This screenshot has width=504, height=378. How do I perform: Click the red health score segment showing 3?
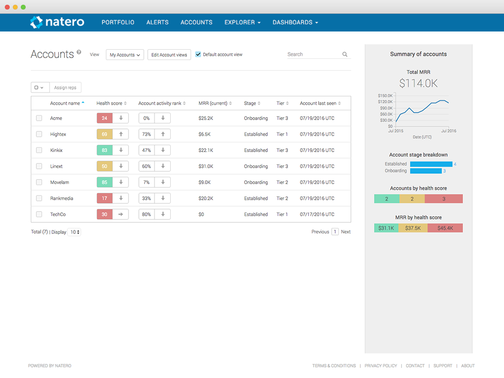point(443,199)
